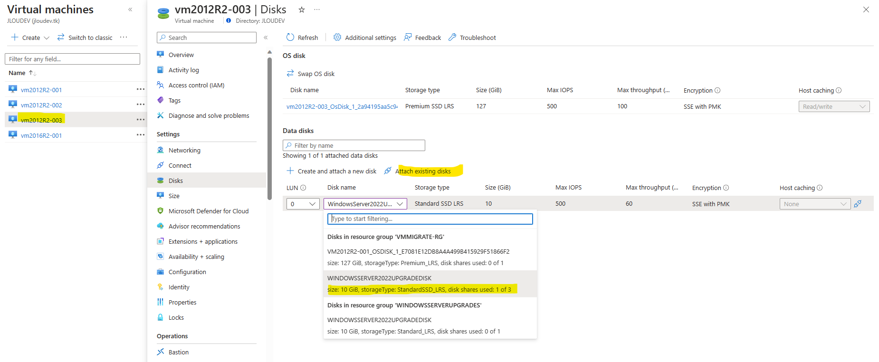Viewport: 879px width, 362px height.
Task: Click the Feedback icon
Action: coord(408,37)
